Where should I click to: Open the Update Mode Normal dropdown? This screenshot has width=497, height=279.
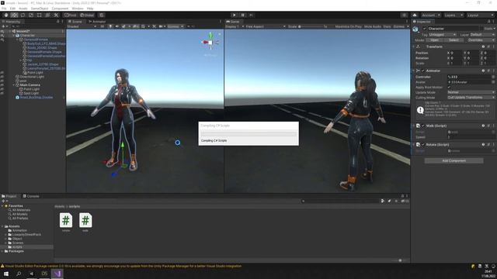pyautogui.click(x=471, y=92)
